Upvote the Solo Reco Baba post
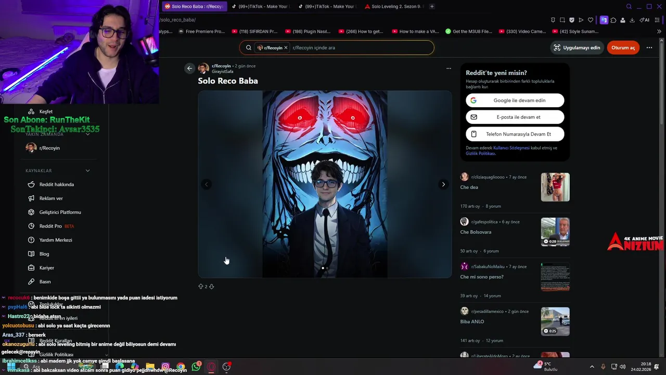 pyautogui.click(x=201, y=286)
